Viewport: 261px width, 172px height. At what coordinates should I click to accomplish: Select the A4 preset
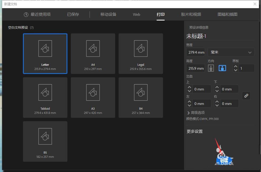[93, 49]
